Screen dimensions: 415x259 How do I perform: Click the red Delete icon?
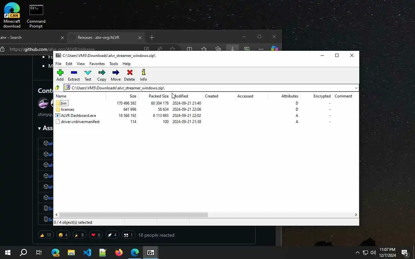click(130, 75)
